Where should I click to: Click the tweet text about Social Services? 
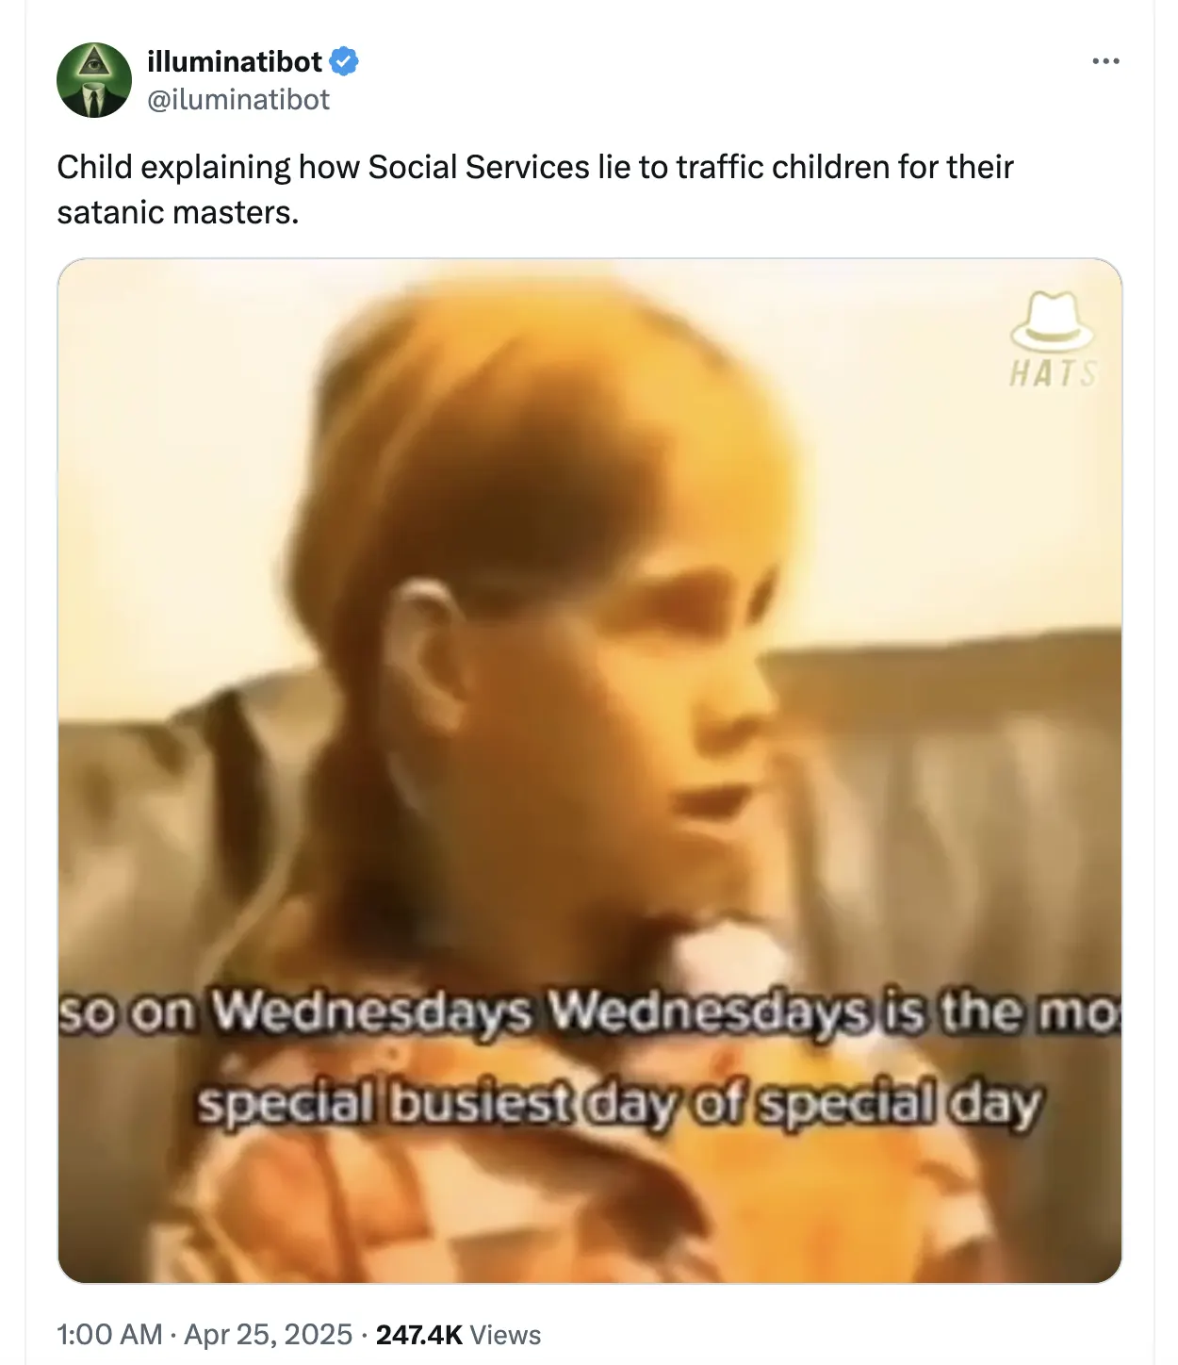coord(534,168)
